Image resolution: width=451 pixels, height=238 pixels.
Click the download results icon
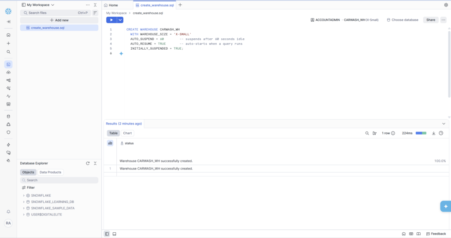point(433,133)
